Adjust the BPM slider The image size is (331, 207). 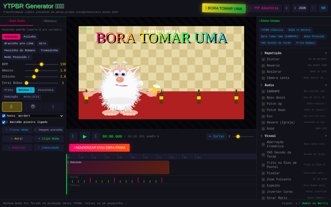pyautogui.click(x=41, y=64)
